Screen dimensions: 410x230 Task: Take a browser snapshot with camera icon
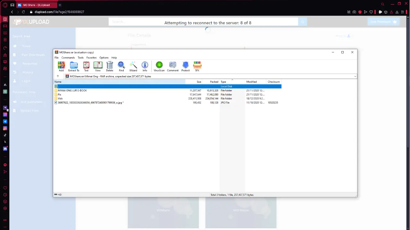(354, 12)
